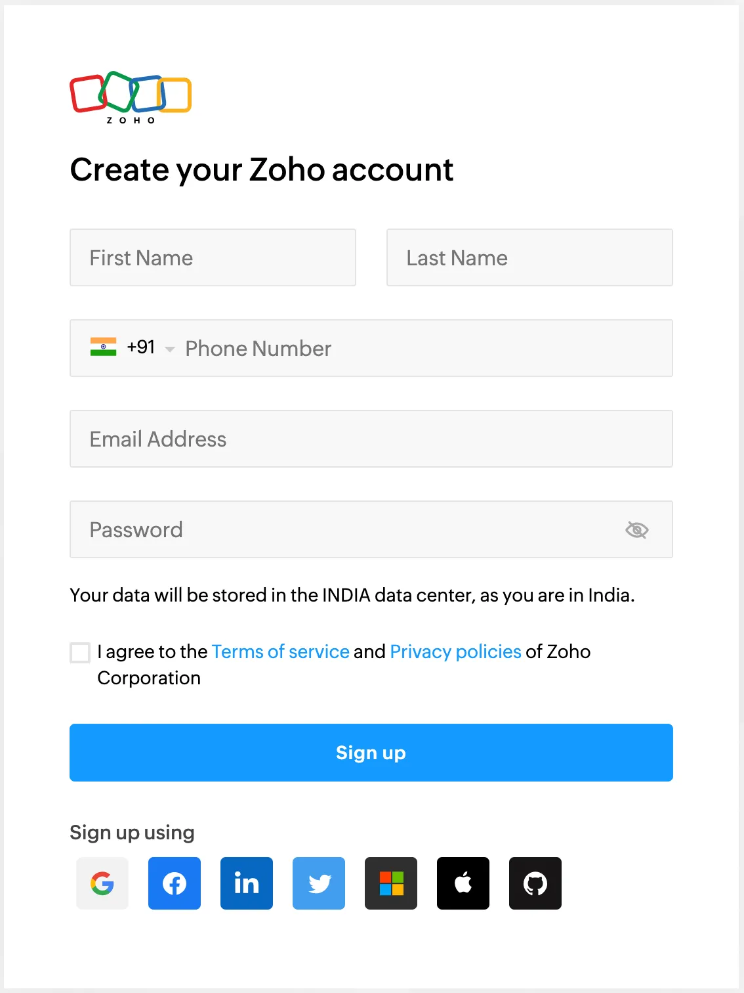The width and height of the screenshot is (744, 993).
Task: Sign up using the Microsoft icon
Action: click(391, 883)
